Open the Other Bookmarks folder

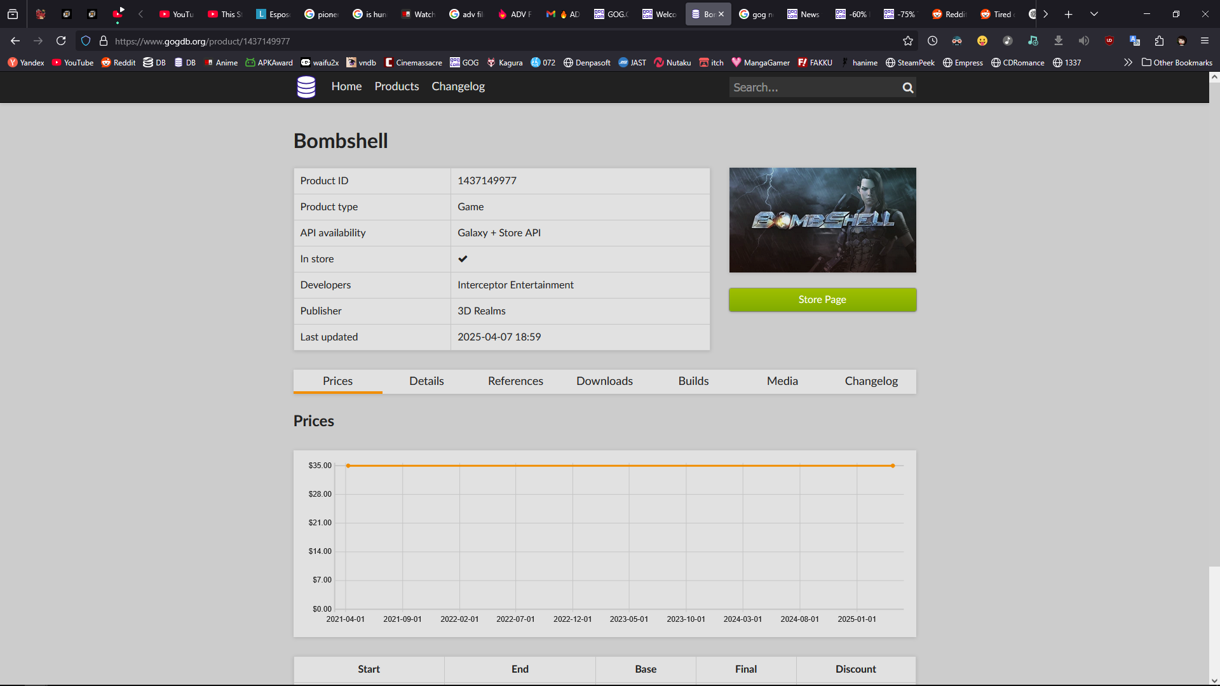pos(1177,62)
